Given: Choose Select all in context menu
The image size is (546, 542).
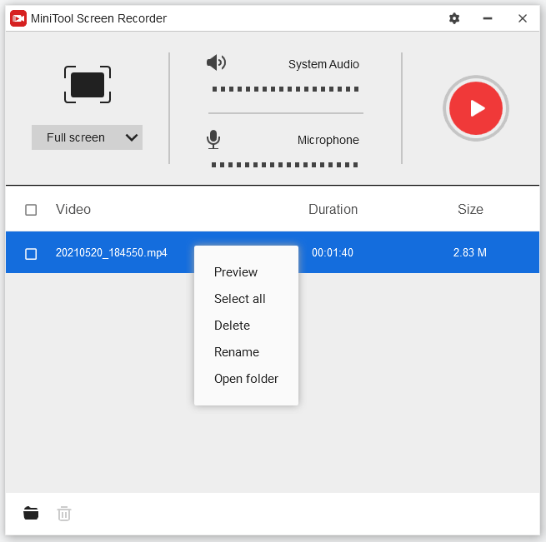Looking at the screenshot, I should coord(240,299).
